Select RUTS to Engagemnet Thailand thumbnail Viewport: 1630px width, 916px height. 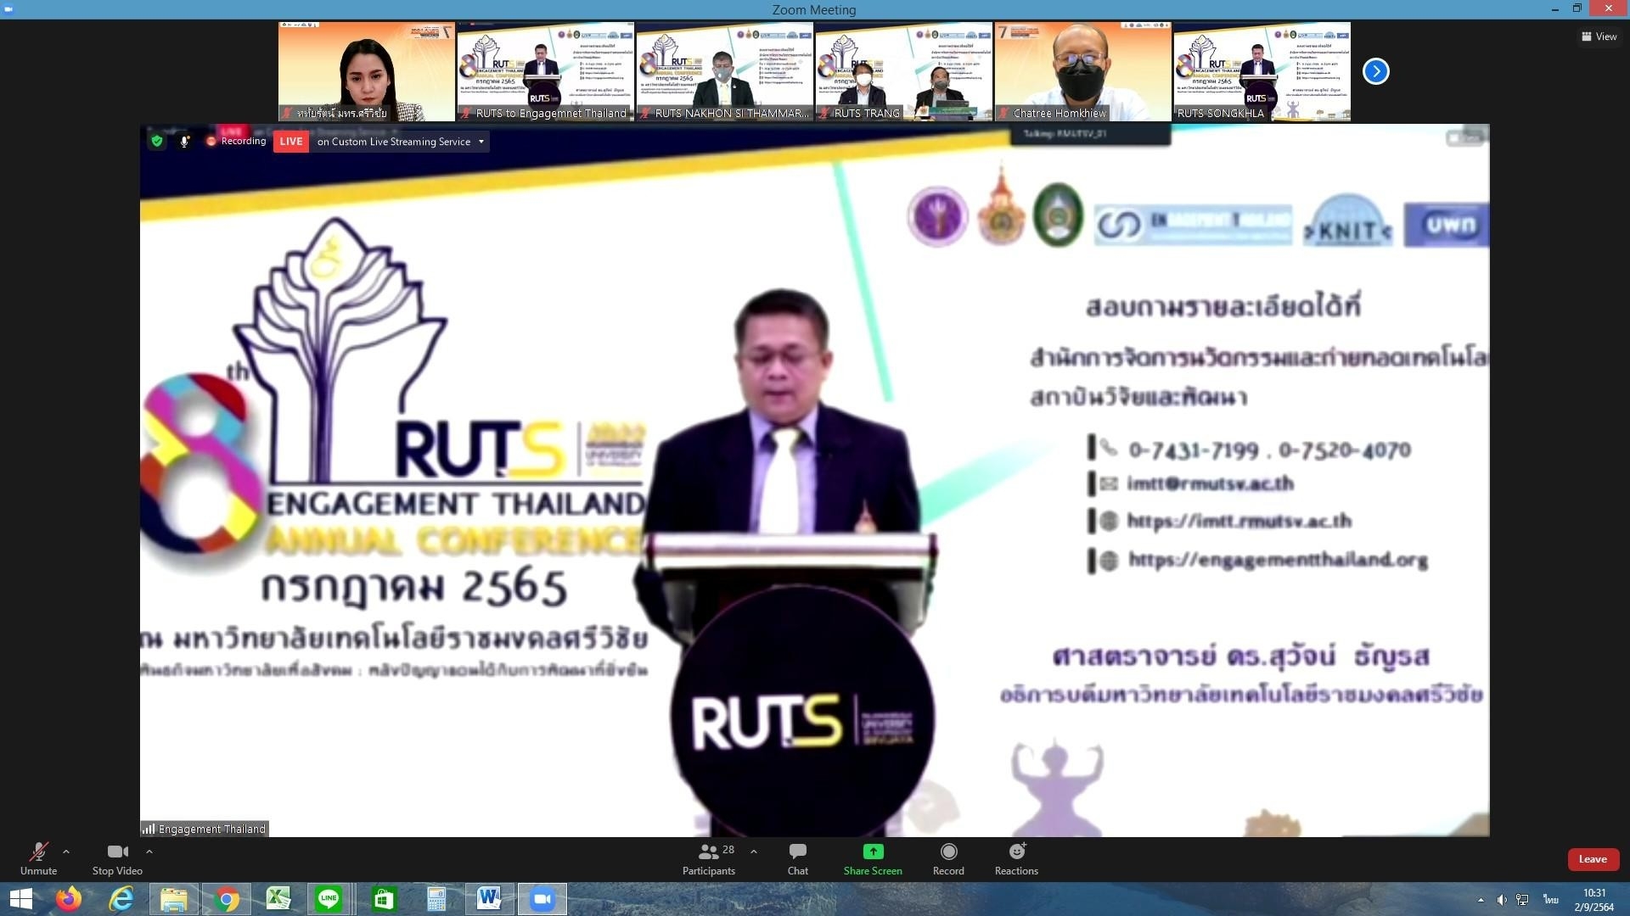[x=546, y=71]
